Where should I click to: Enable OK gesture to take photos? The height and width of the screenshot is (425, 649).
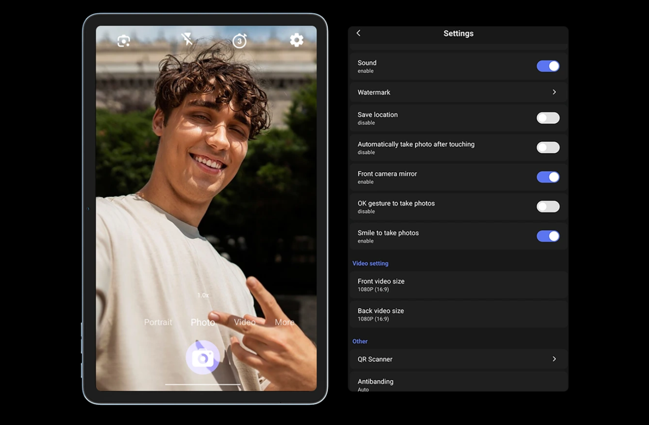(547, 207)
